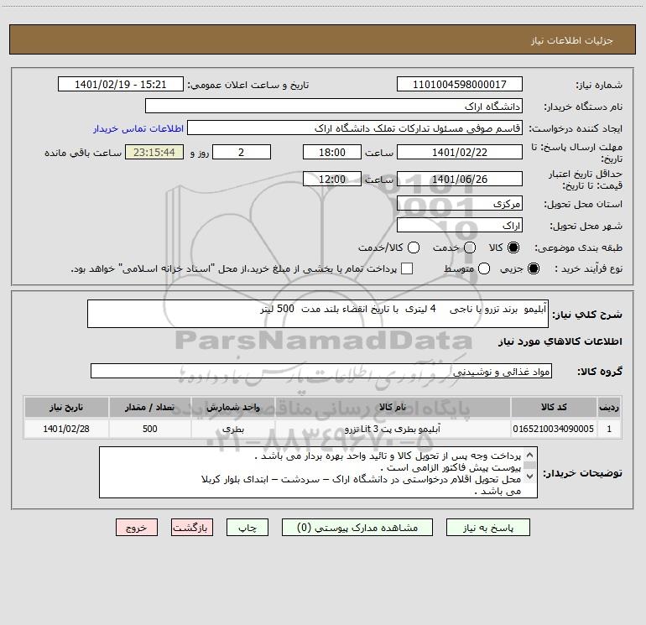Click row number 1 cell
646x625 pixels.
tap(609, 429)
